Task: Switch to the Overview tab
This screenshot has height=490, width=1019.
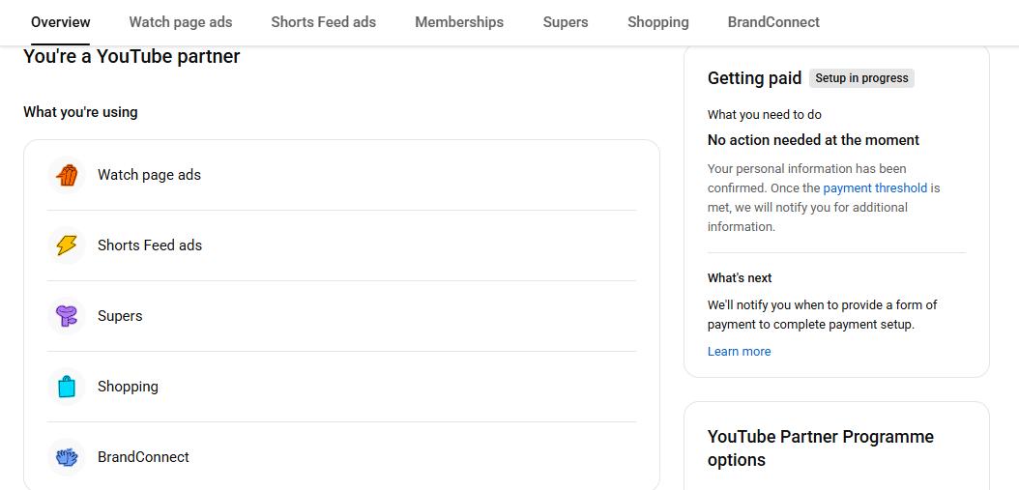Action: coord(60,22)
